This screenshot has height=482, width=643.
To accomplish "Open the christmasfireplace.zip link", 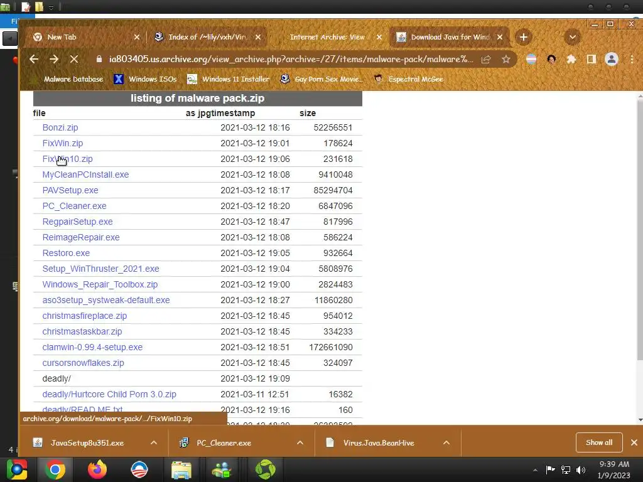I will (85, 316).
